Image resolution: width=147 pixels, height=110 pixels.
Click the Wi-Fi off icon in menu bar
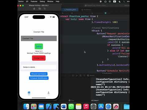124,2
